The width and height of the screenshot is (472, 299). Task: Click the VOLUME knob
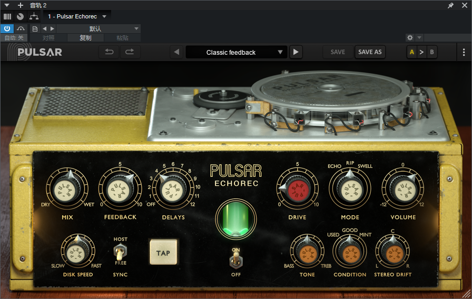tap(403, 190)
